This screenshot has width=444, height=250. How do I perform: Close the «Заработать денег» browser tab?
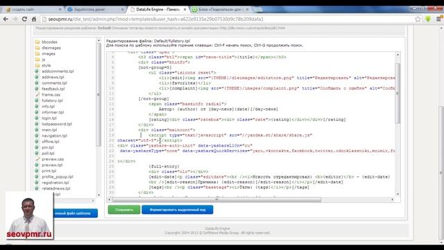[122, 9]
